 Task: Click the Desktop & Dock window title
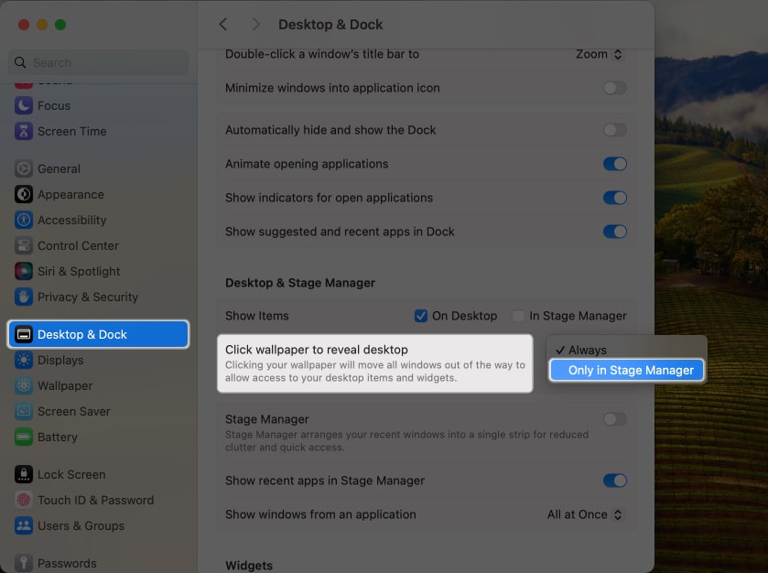(x=330, y=25)
